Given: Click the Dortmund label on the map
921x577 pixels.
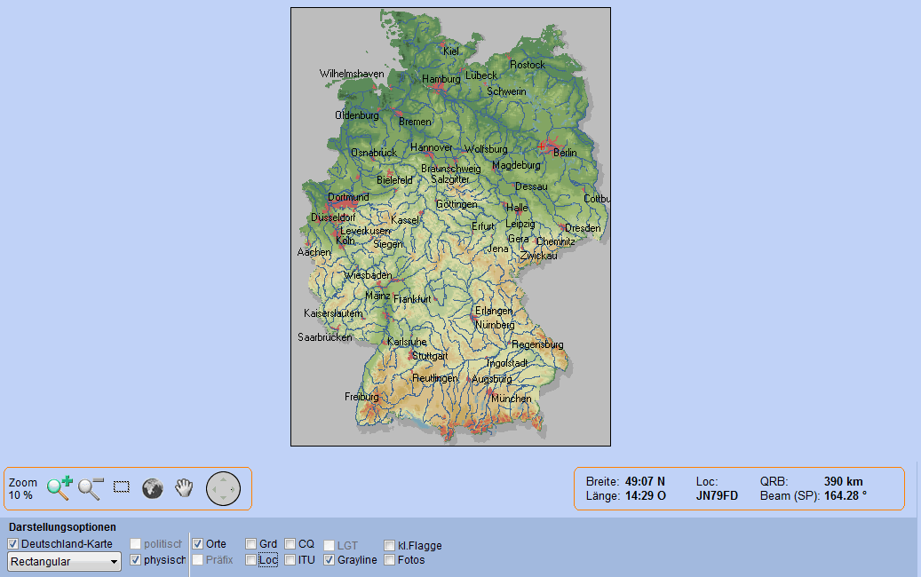Looking at the screenshot, I should (x=348, y=197).
